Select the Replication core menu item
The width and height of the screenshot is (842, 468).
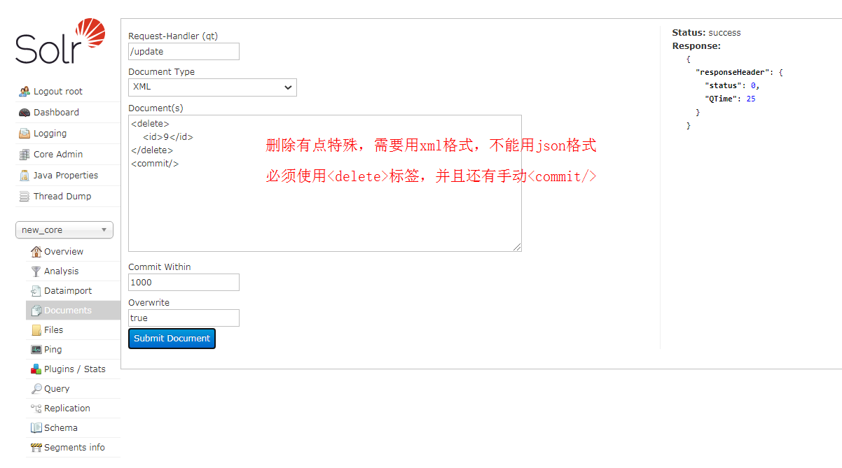tap(73, 409)
